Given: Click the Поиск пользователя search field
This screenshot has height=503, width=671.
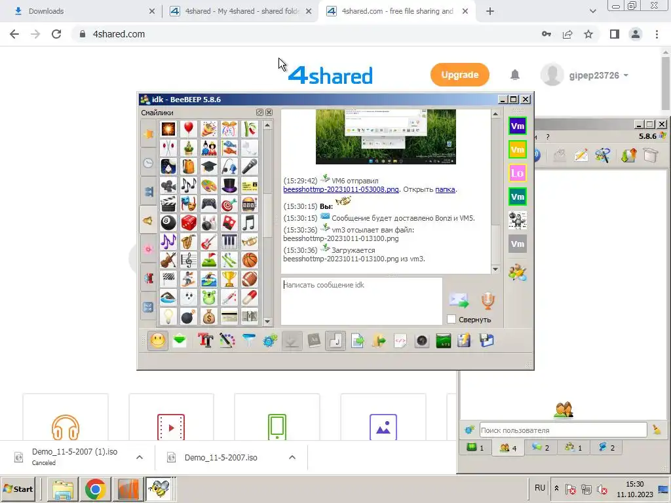Looking at the screenshot, I should (x=563, y=430).
